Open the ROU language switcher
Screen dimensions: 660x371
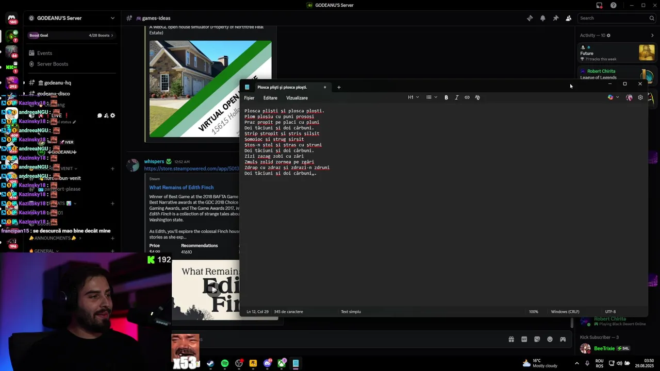(x=600, y=363)
